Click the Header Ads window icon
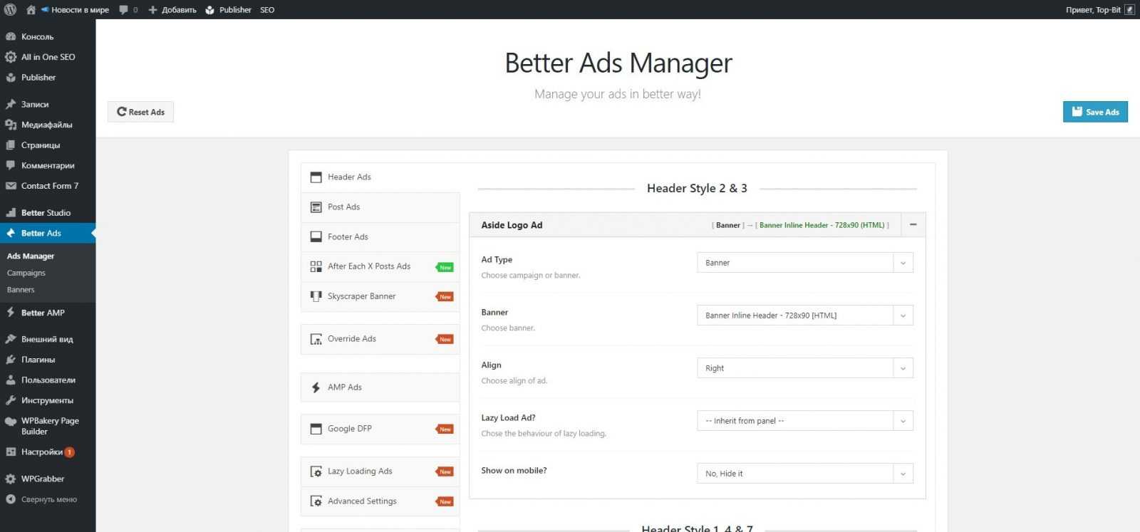The width and height of the screenshot is (1140, 532). pos(316,177)
